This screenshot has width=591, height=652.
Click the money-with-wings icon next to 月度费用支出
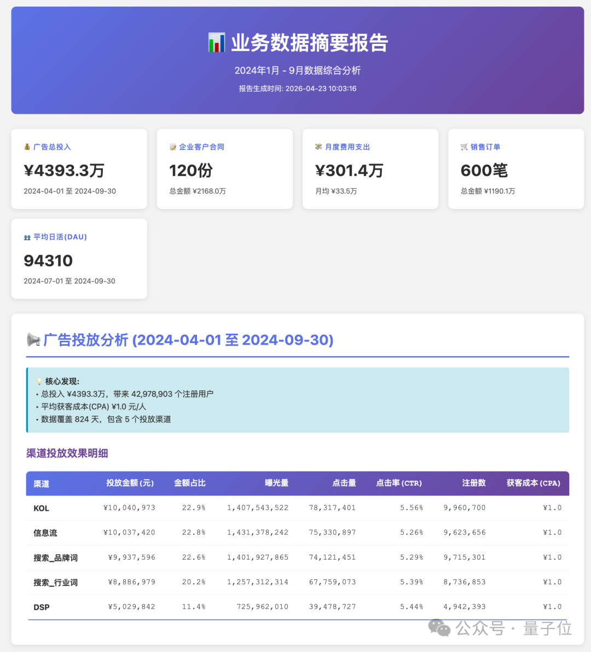tap(317, 147)
